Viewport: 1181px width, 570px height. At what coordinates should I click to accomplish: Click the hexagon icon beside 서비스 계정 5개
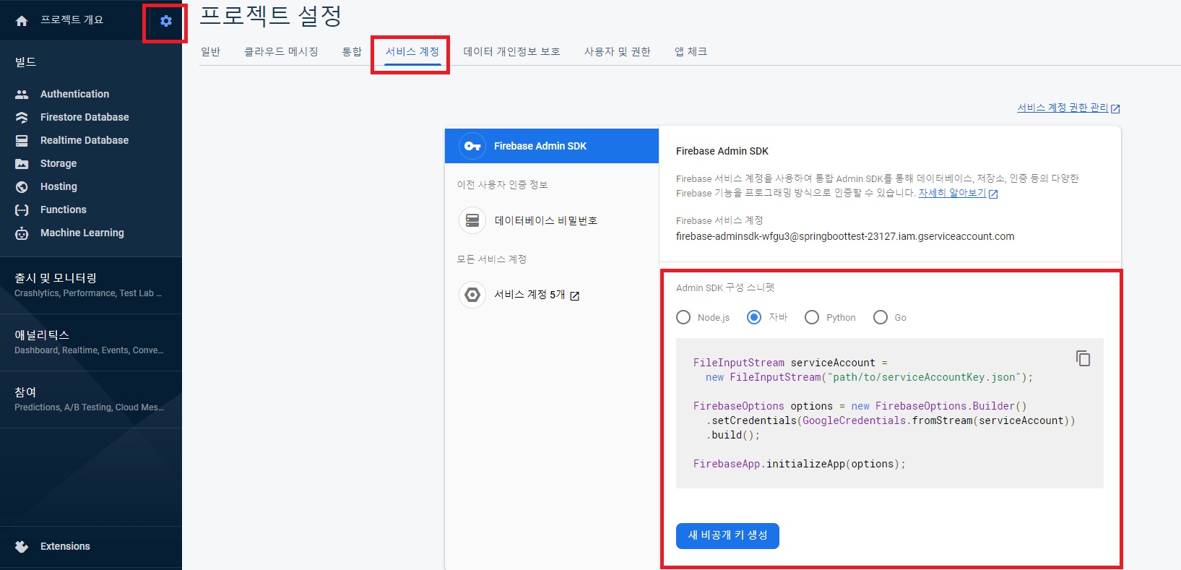click(472, 295)
